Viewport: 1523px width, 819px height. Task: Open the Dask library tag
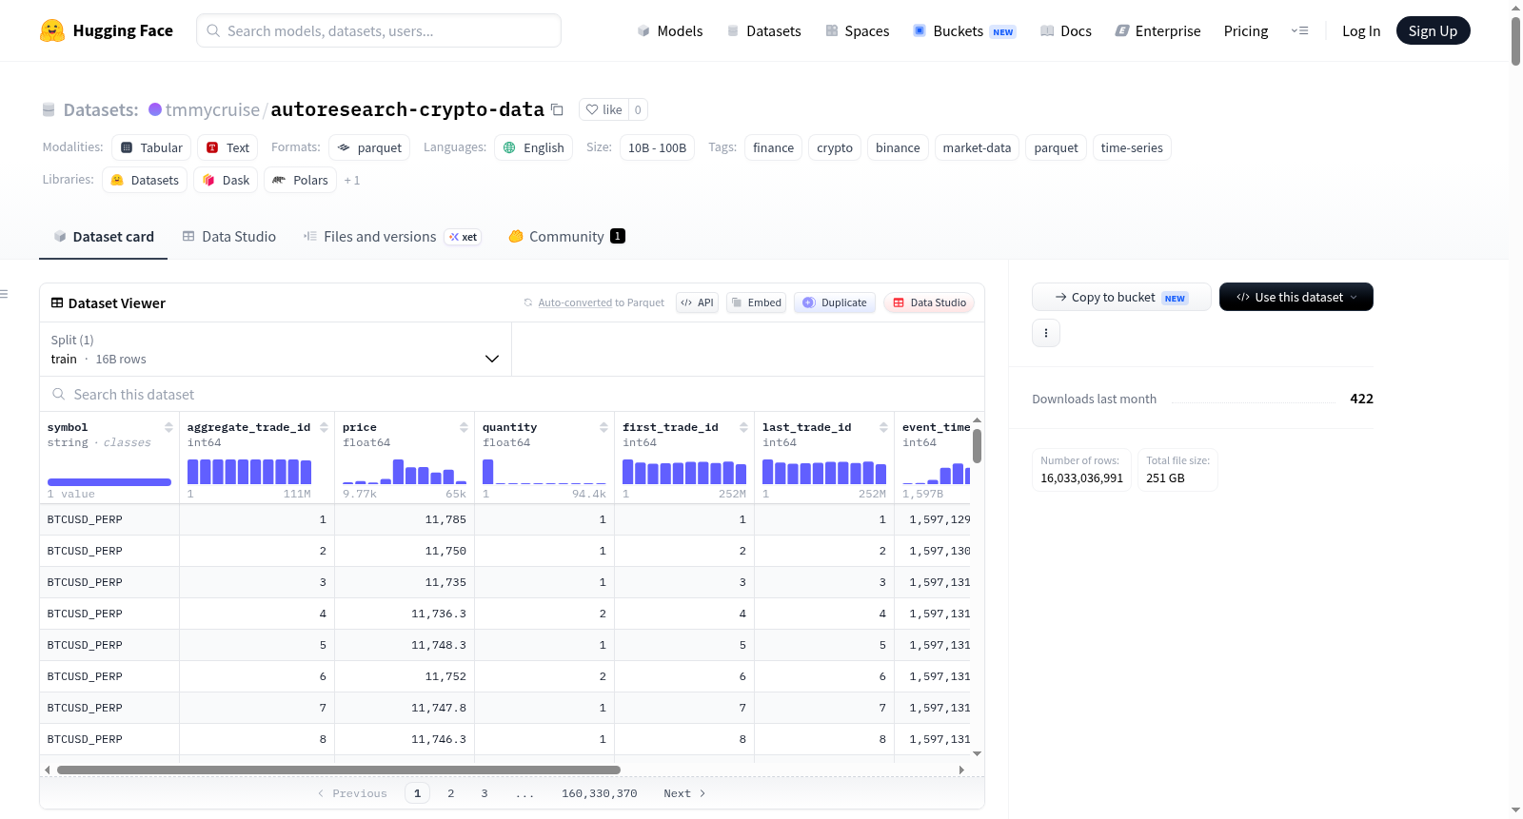(226, 180)
